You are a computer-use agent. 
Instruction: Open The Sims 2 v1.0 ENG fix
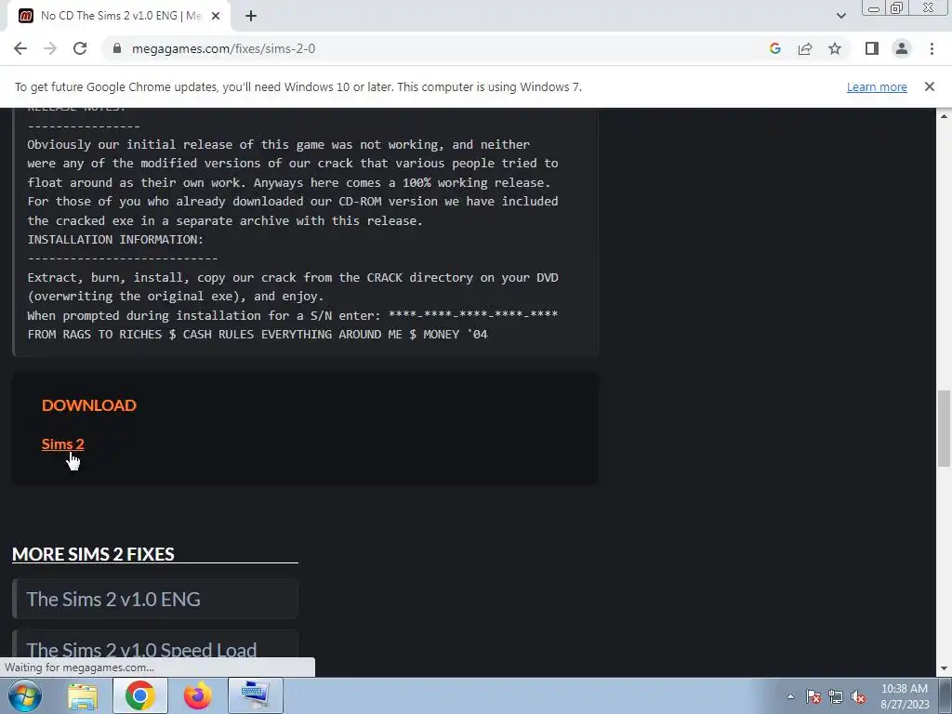tap(155, 600)
